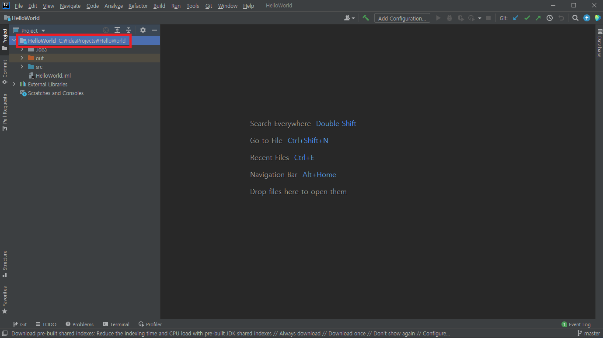The image size is (603, 338).
Task: Select HelloWorld.iml file in the tree
Action: pyautogui.click(x=84, y=75)
